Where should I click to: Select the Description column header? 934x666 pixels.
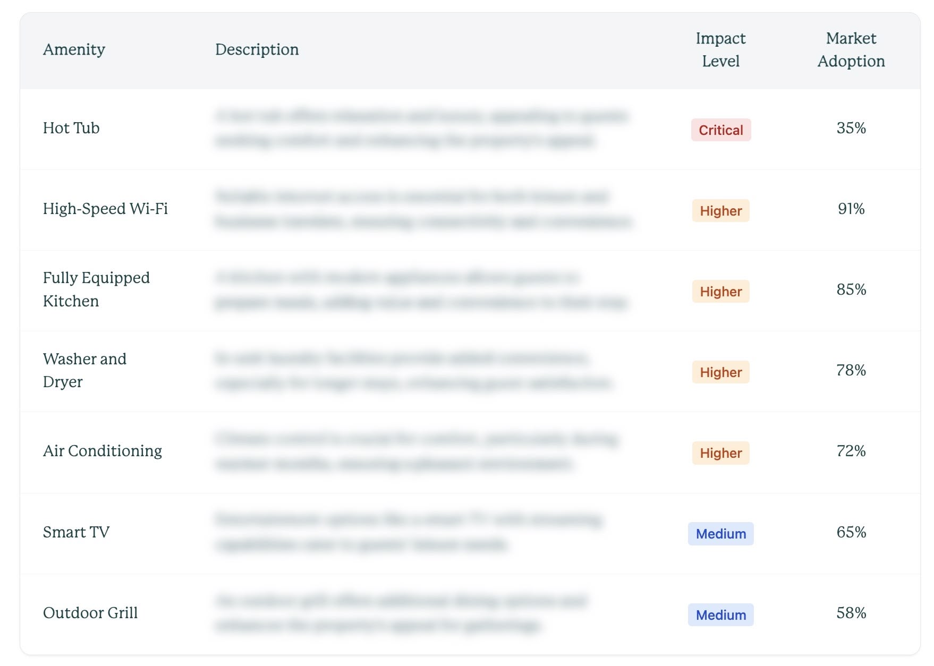257,49
